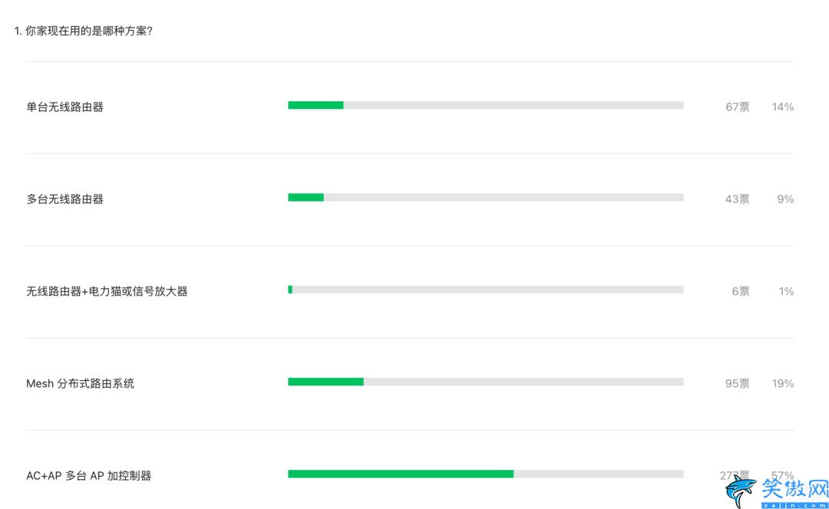Click the 6票 vote count
This screenshot has height=509, width=829.
(x=741, y=291)
